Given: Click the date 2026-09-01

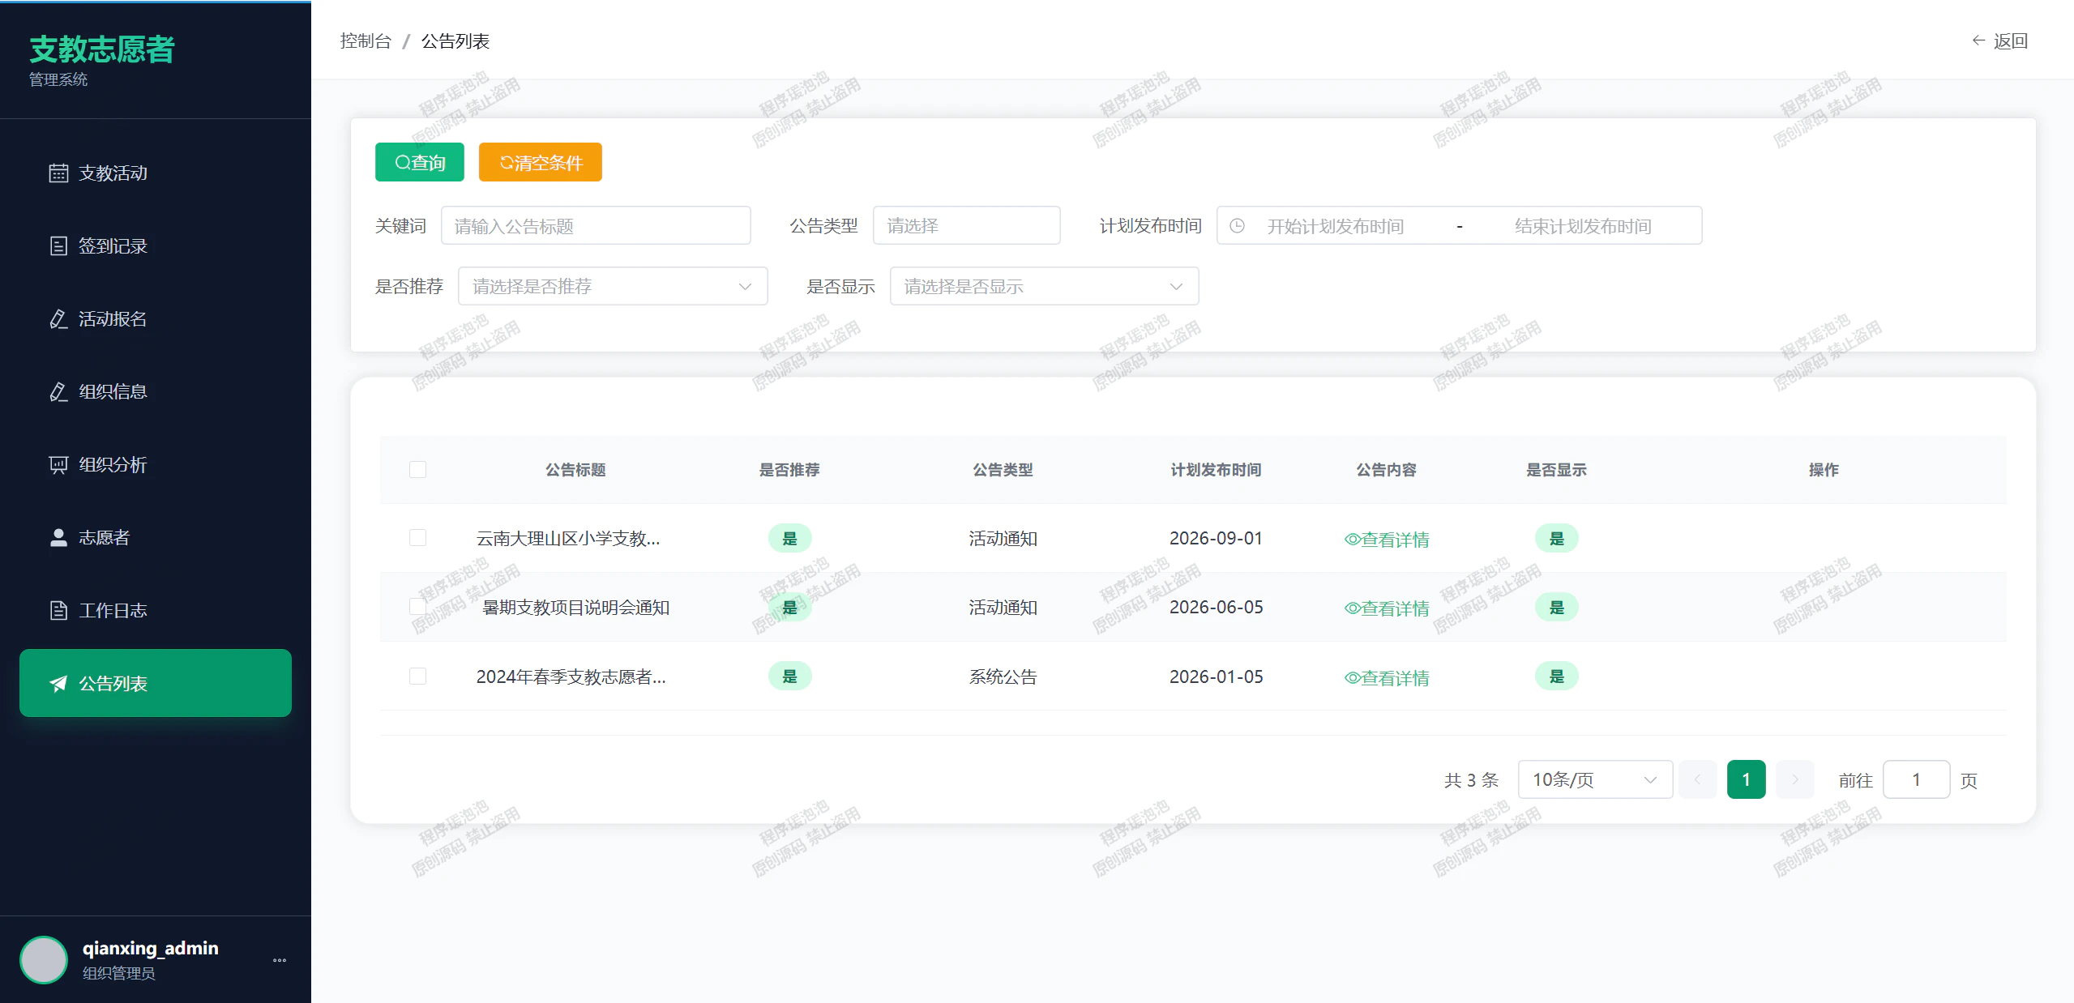Looking at the screenshot, I should tap(1216, 539).
